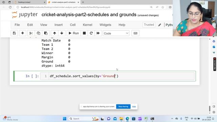Click the 'Ground' output row
The width and height of the screenshot is (217, 122).
(x=56, y=61)
